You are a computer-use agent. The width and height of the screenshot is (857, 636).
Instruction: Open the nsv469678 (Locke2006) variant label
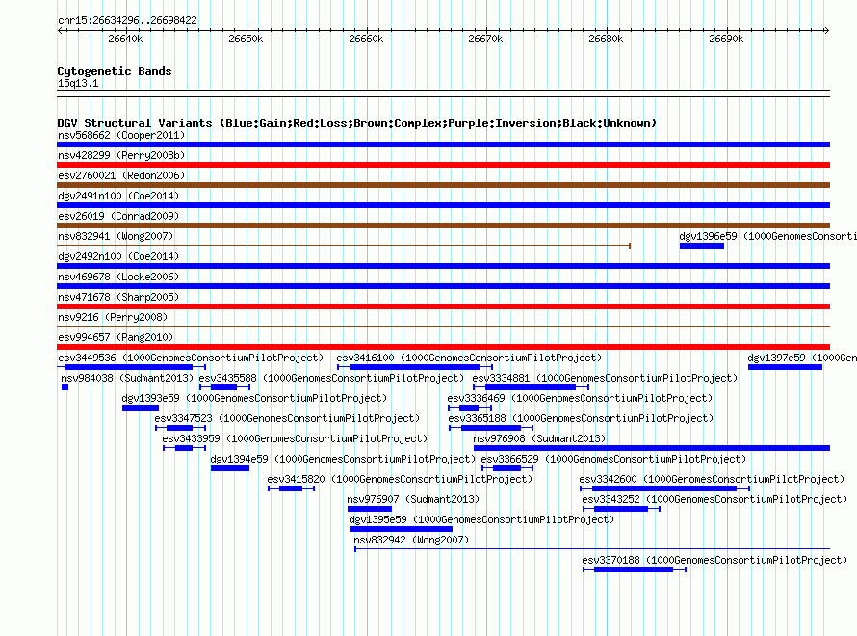pos(118,277)
